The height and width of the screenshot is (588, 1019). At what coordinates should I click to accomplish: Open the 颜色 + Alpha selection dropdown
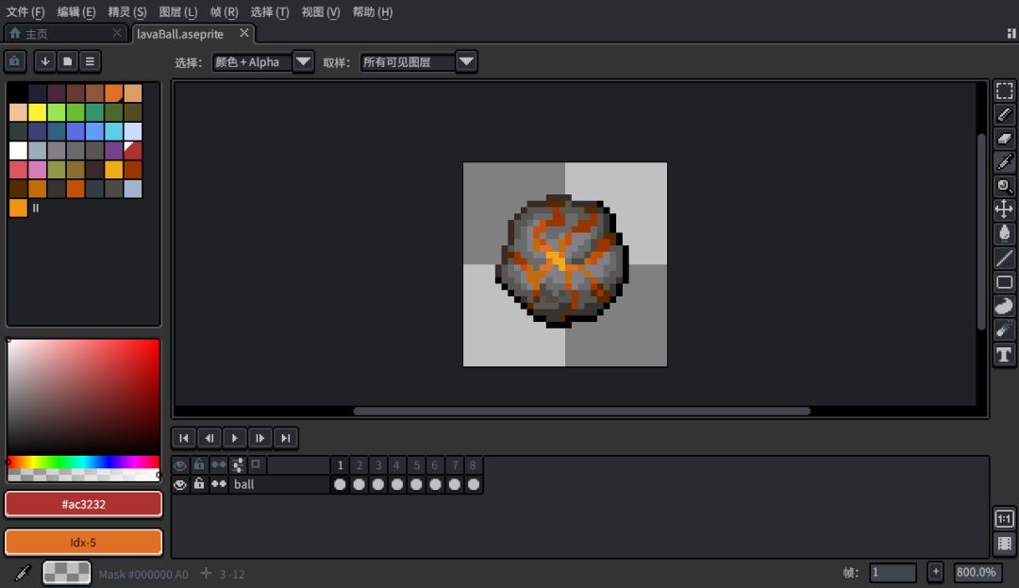tap(263, 62)
